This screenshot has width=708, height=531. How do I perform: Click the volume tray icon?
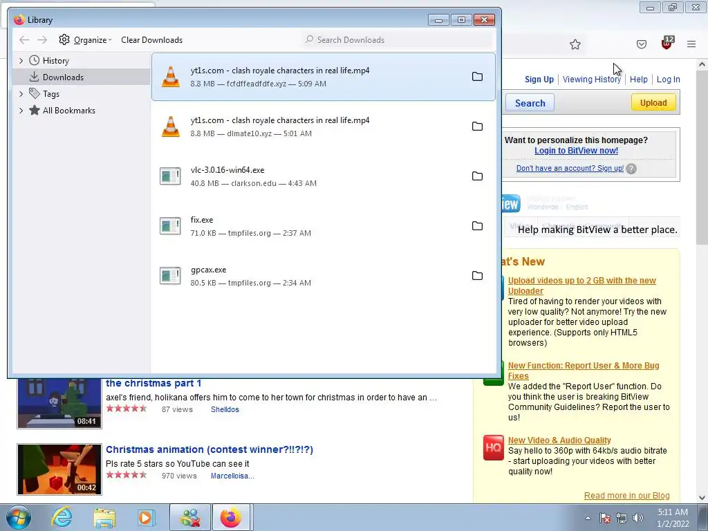pyautogui.click(x=638, y=518)
